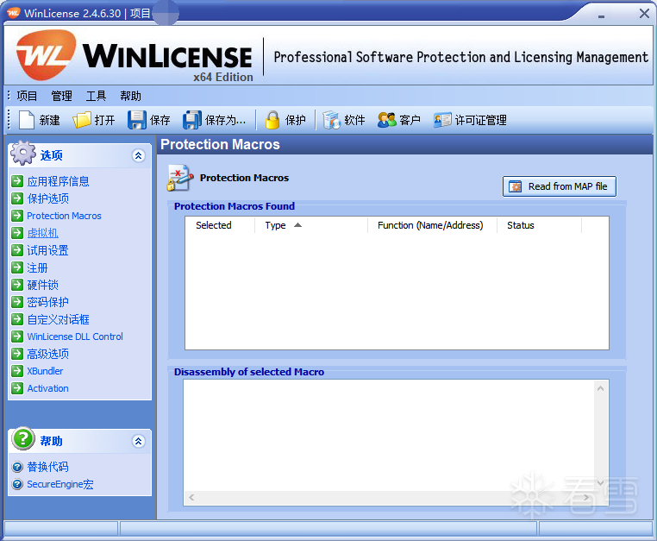Click the green arrow beside 高级选项
This screenshot has height=541, width=657.
(17, 354)
